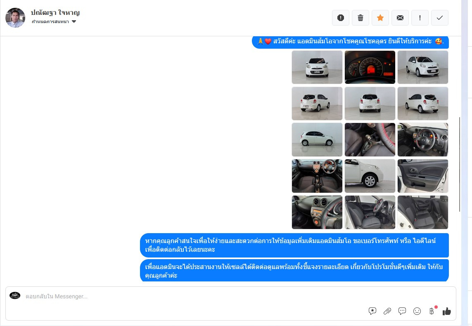Open customer name ปณัฒฐา ใจหาญ profile
Screen dimensions: 472x326
(x=55, y=12)
